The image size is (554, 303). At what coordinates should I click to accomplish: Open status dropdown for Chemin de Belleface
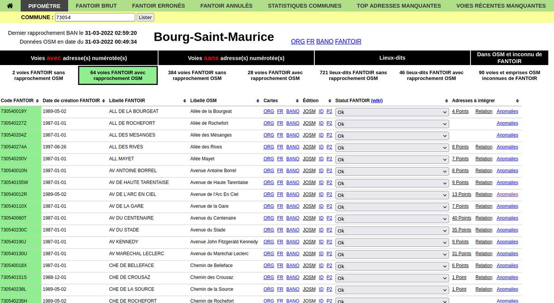tap(392, 267)
